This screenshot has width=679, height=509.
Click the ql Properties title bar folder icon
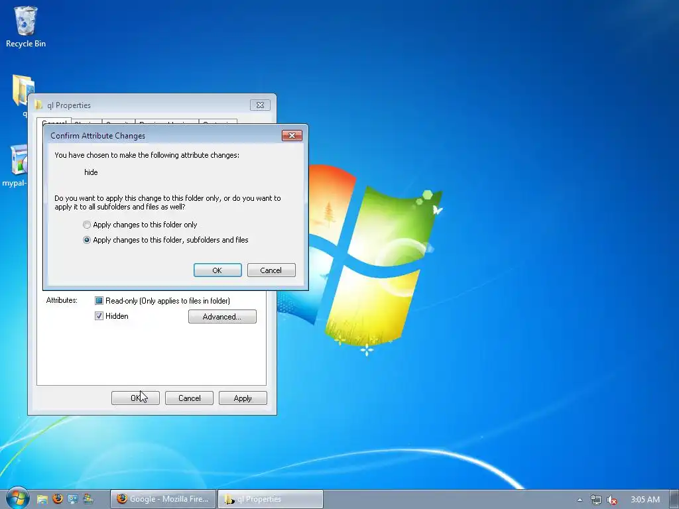coord(39,105)
